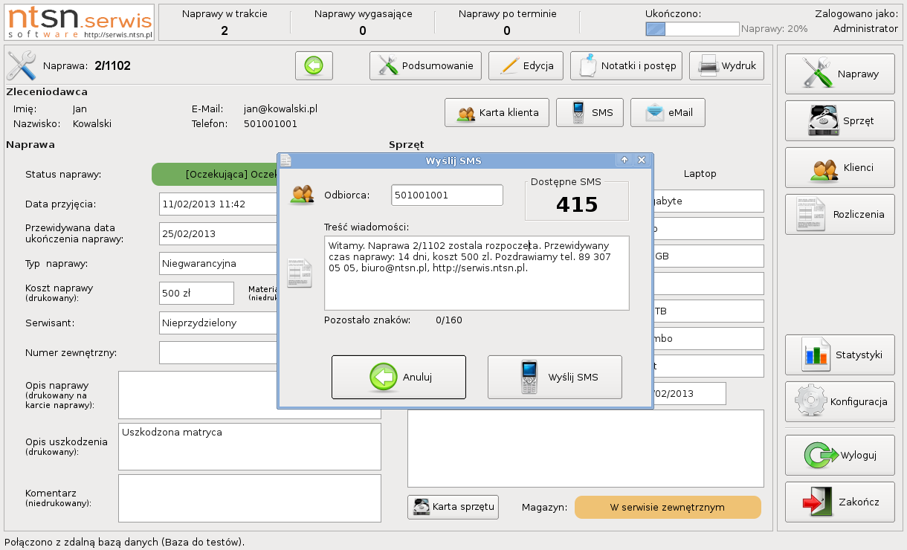Open Konfiguracja settings
907x550 pixels.
(x=839, y=402)
